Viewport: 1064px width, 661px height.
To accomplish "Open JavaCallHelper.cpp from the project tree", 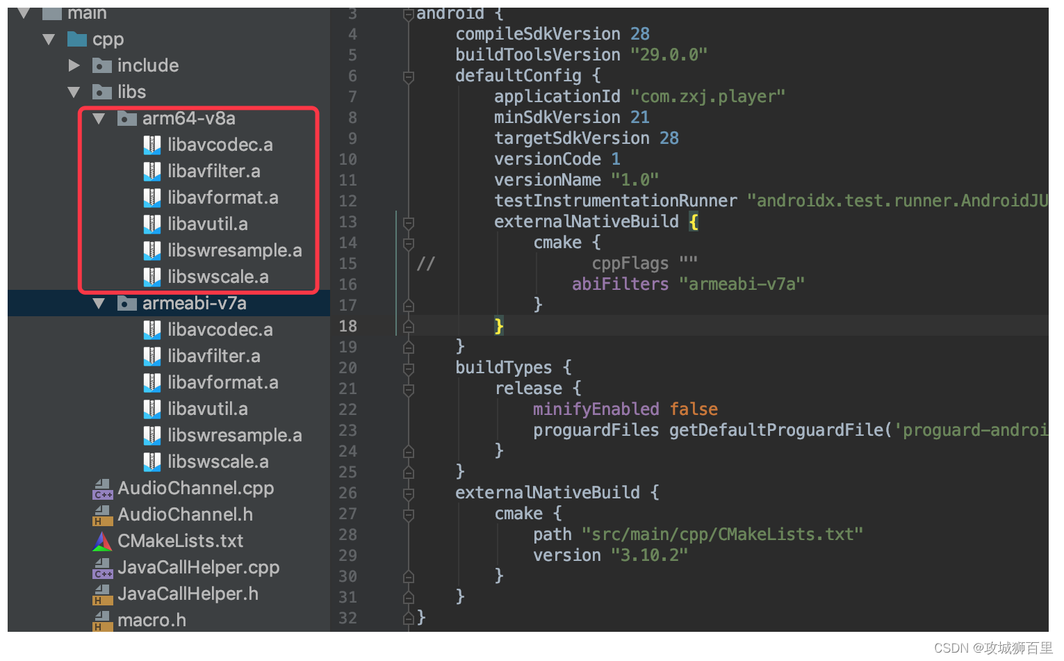I will (x=199, y=568).
